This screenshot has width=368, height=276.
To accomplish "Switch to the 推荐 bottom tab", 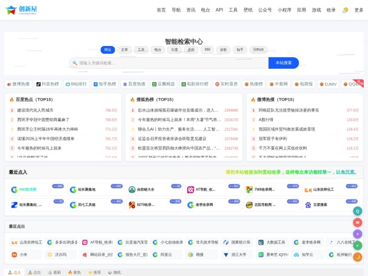I will click(94, 272).
